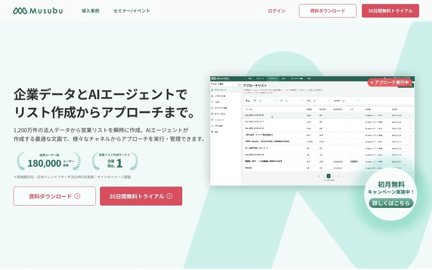Select the highlighted アプローチ tab in the preview
432x270 pixels.
pos(273,79)
